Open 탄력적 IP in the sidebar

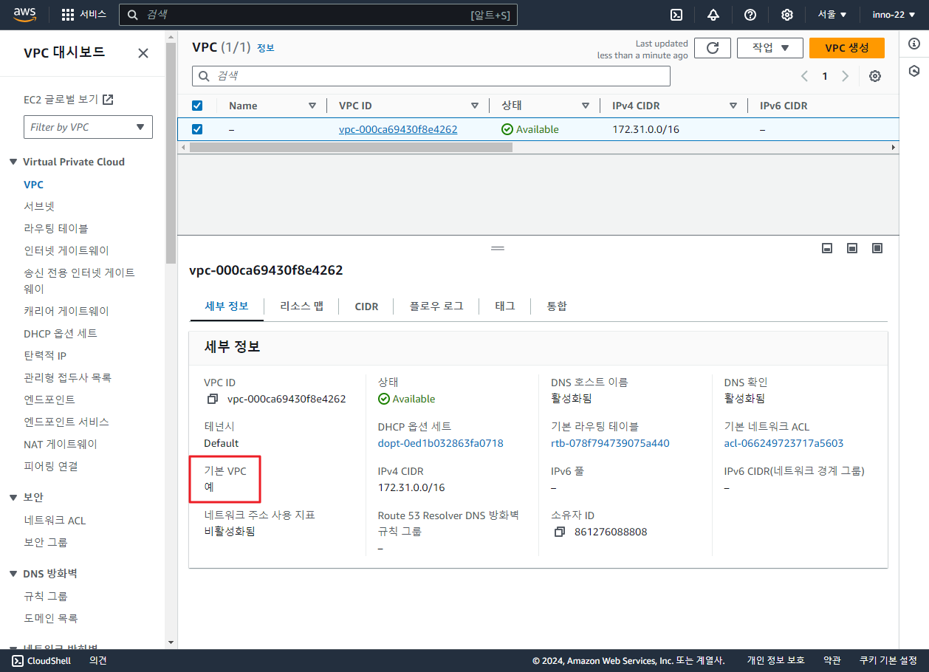tap(45, 356)
